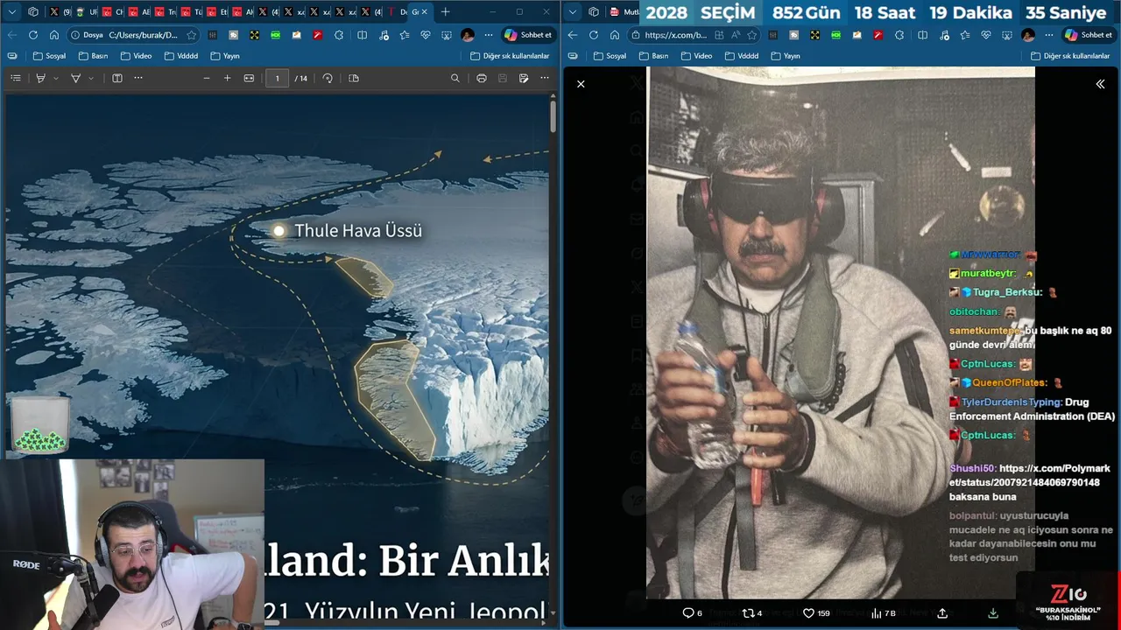This screenshot has height=630, width=1121.
Task: Like the post with 159 likes
Action: pos(816,613)
